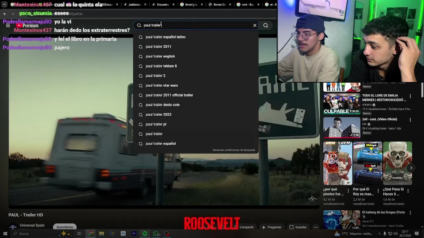Screen dimensions: 424x238
Task: Go to YouTube Premium home logo
Action: [x=27, y=25]
